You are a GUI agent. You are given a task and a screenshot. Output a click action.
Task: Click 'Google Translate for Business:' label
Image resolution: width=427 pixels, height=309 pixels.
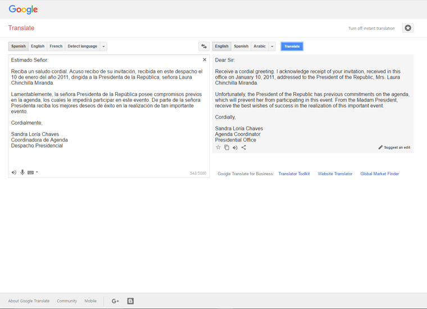tap(246, 174)
